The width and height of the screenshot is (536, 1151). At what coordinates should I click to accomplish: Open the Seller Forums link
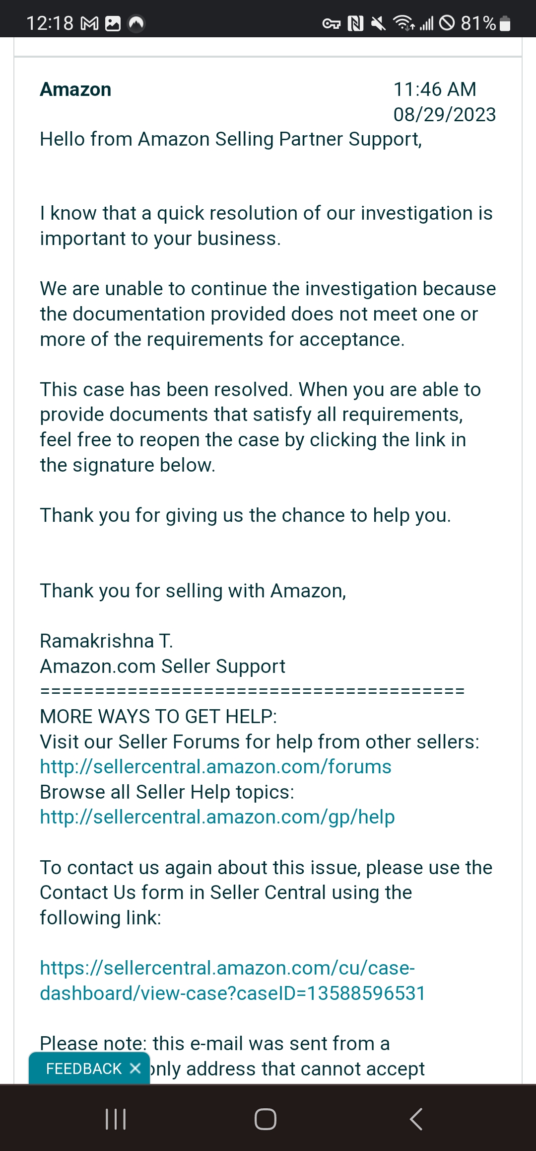pyautogui.click(x=215, y=767)
